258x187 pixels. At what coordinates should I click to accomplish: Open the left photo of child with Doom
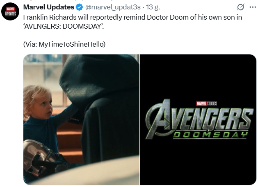81,119
